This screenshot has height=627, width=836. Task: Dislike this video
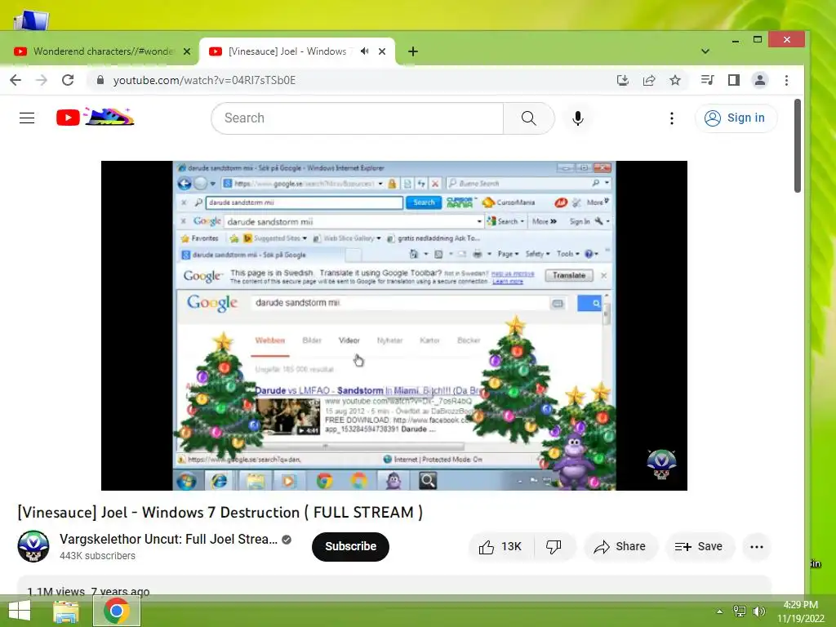click(554, 546)
